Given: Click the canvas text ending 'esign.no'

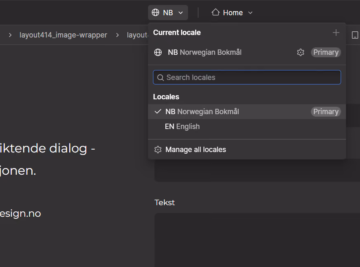Looking at the screenshot, I should tap(21, 213).
